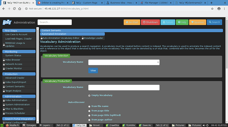Click the View button
Viewport: 228px width, 127px height.
[93, 71]
